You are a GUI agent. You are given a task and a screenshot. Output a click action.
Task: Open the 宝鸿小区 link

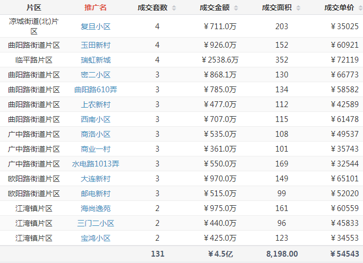click(96, 238)
